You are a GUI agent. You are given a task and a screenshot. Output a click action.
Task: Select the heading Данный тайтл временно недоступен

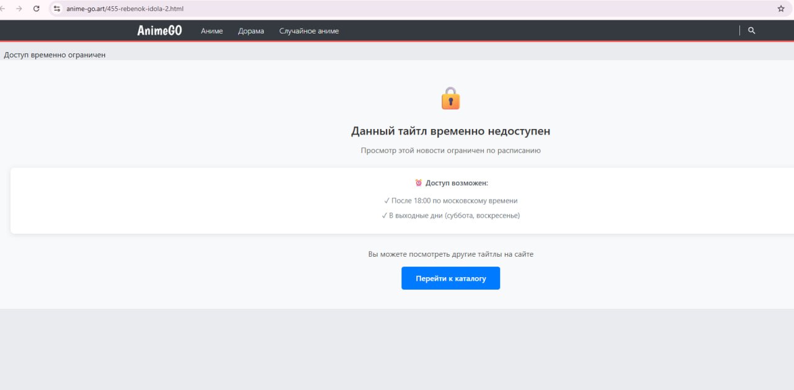[450, 131]
